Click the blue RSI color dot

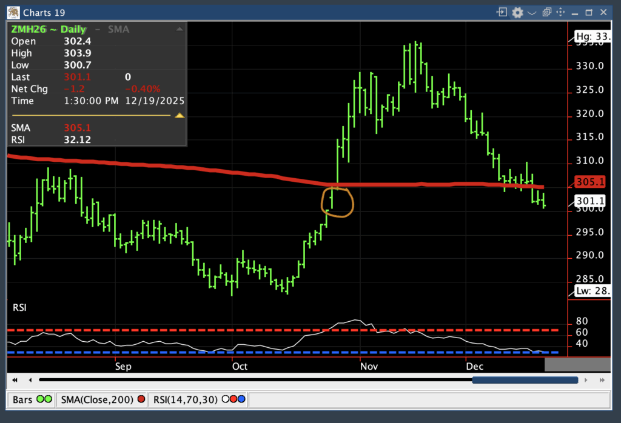pos(241,400)
